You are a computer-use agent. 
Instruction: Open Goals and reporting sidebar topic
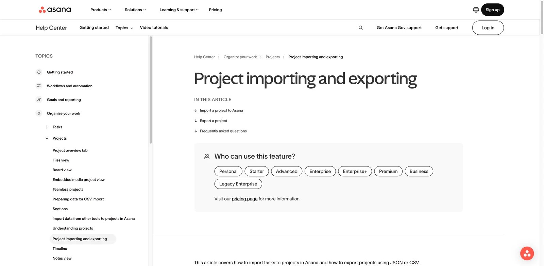coord(64,100)
